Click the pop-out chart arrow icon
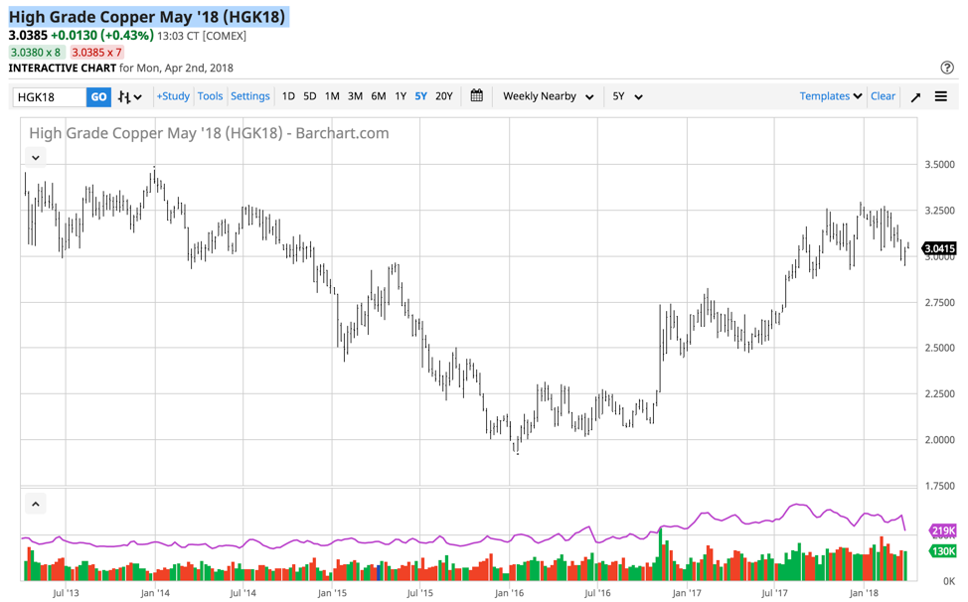 point(915,95)
